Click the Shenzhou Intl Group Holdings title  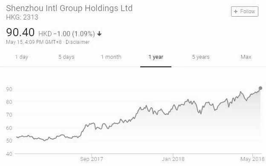tap(69, 9)
